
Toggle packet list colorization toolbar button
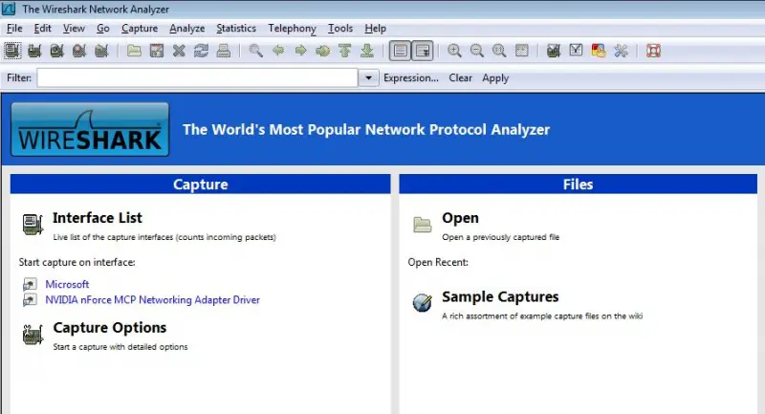(x=400, y=51)
